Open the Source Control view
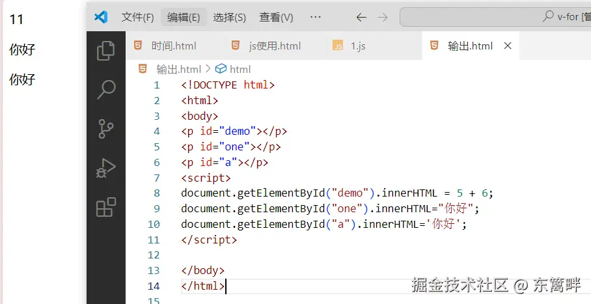This screenshot has width=591, height=304. [106, 129]
